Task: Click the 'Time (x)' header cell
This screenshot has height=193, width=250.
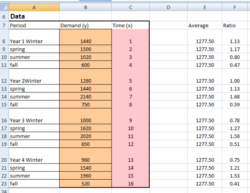Action: (130, 25)
